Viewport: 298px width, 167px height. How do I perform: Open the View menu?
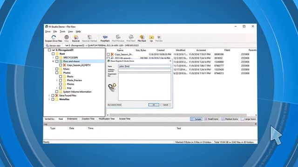pos(70,32)
